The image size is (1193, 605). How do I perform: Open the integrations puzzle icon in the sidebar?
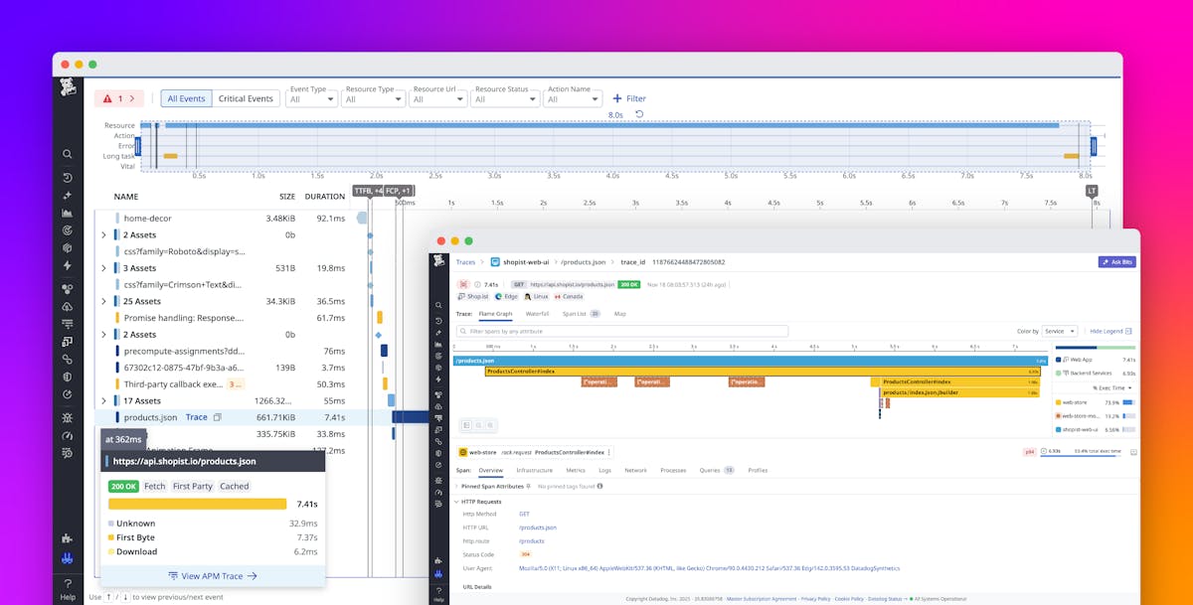coord(68,537)
